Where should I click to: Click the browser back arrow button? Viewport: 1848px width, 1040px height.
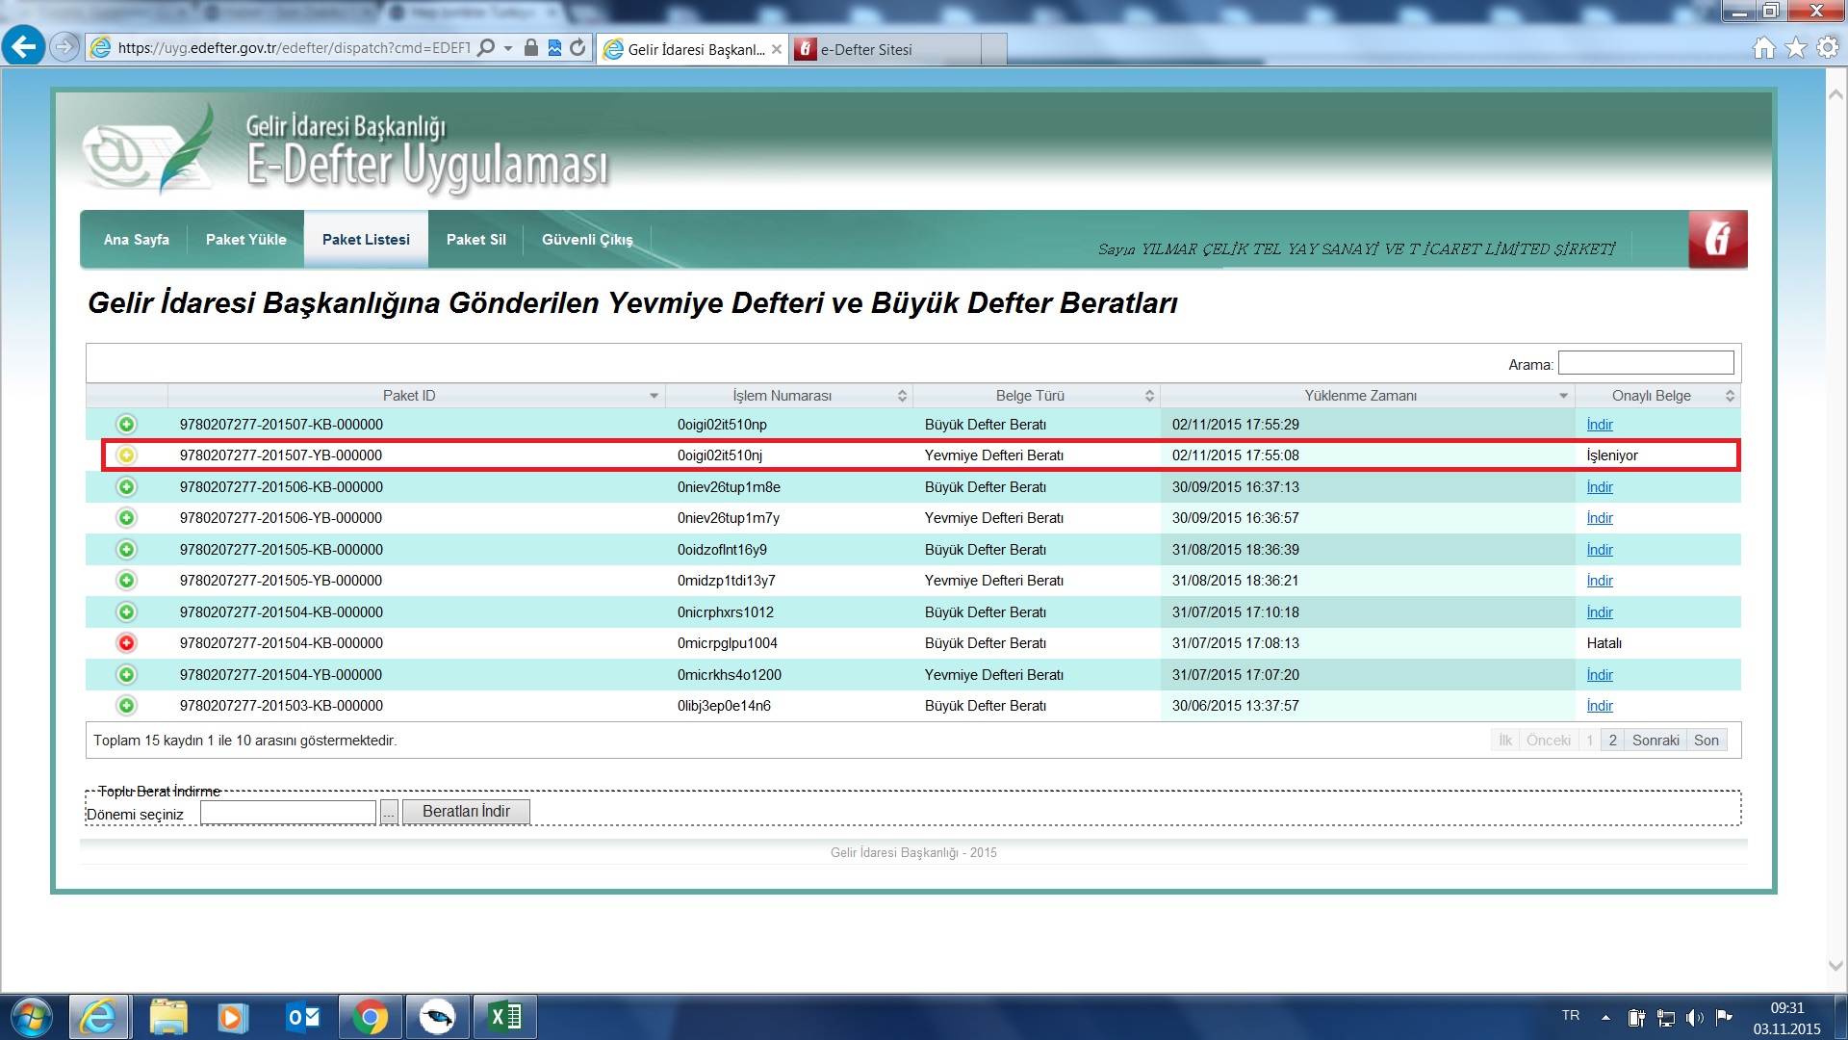[24, 46]
